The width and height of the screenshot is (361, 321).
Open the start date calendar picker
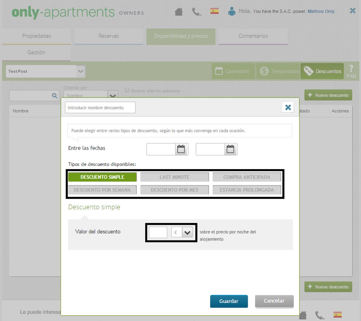click(x=181, y=149)
